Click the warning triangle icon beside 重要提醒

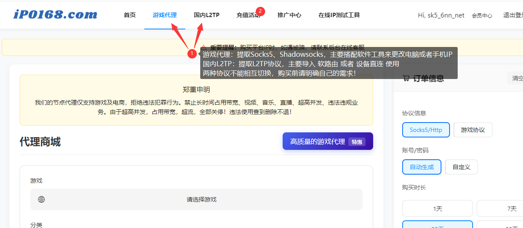204,47
